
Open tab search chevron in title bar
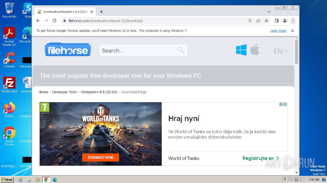point(269,12)
